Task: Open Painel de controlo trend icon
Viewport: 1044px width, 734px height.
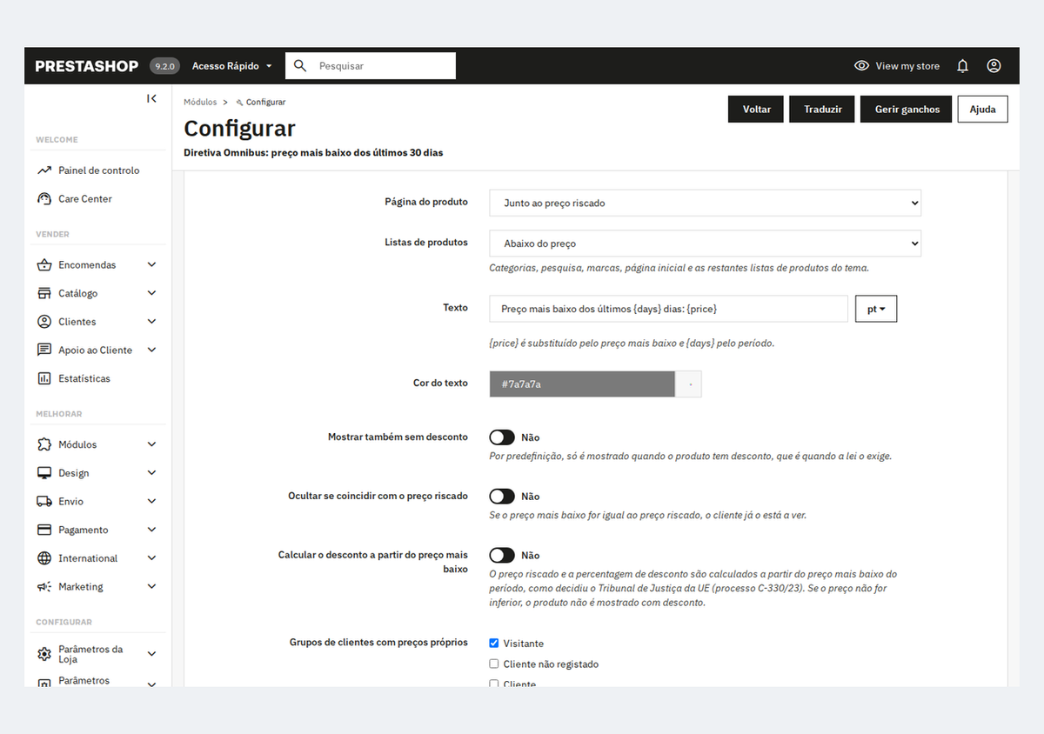Action: pos(44,170)
